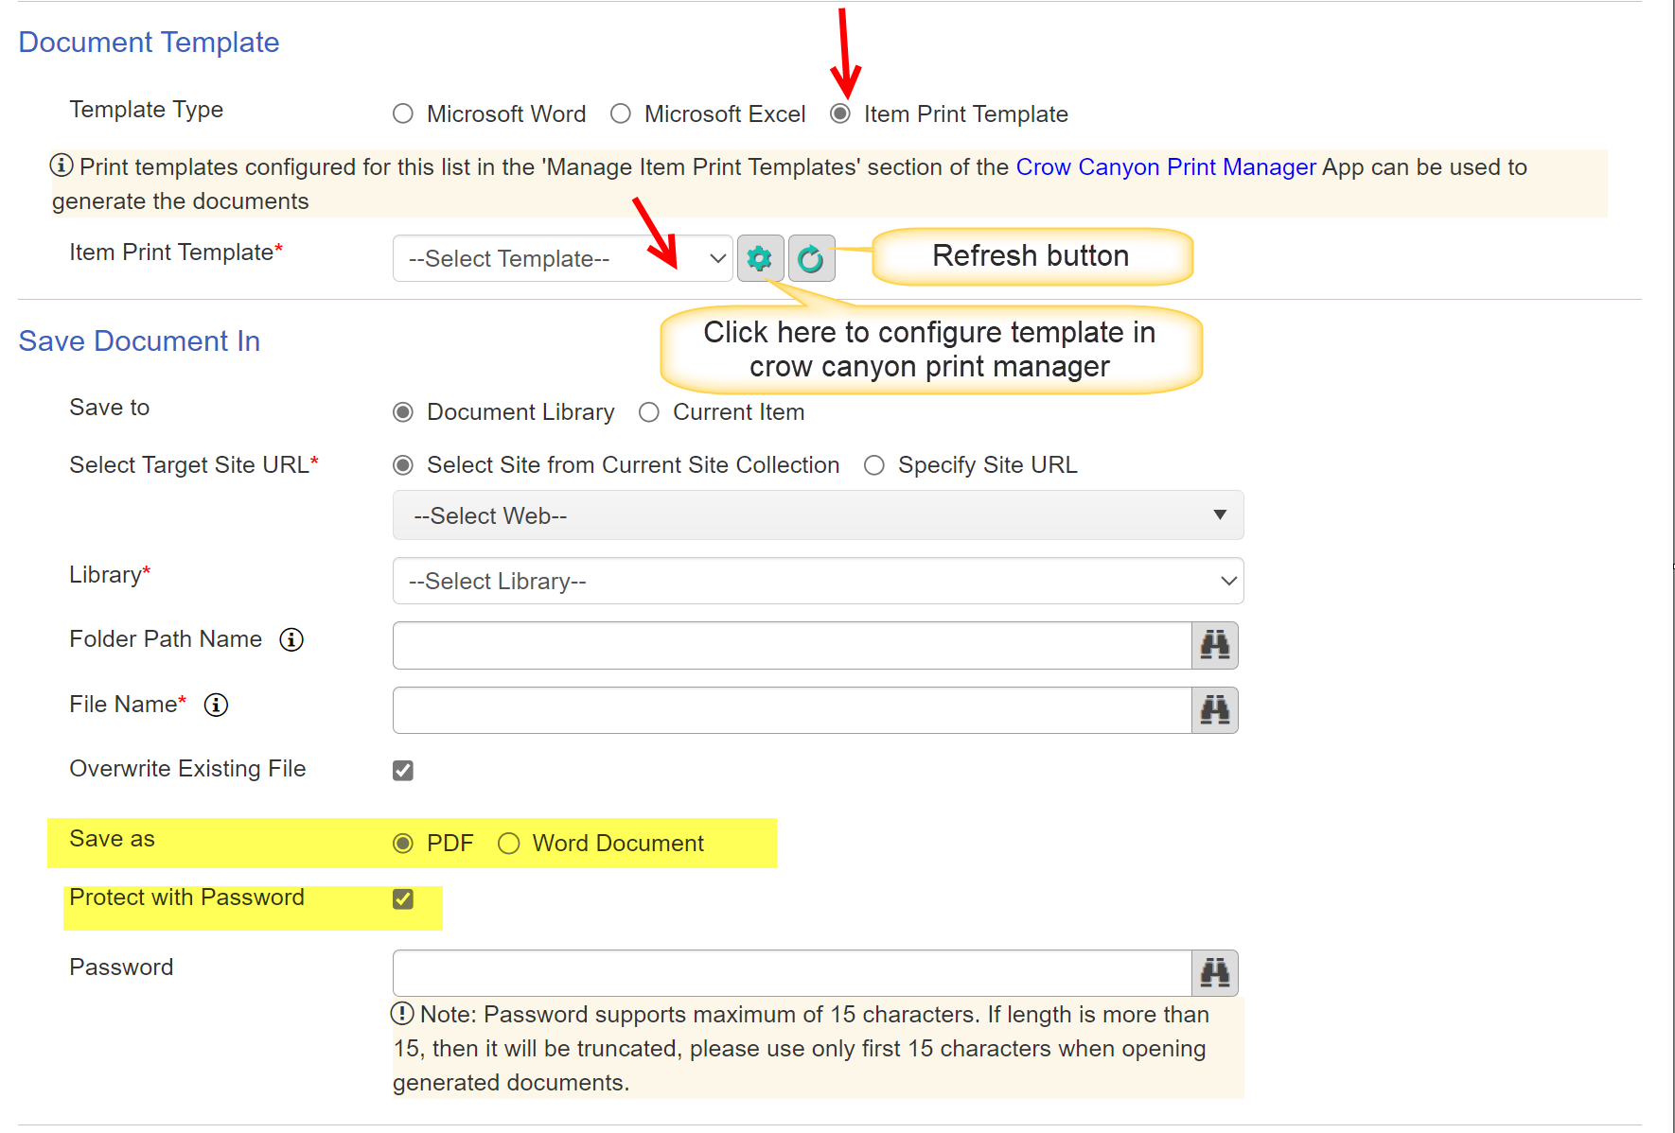Open the Select Library dropdown
This screenshot has width=1675, height=1133.
819,581
